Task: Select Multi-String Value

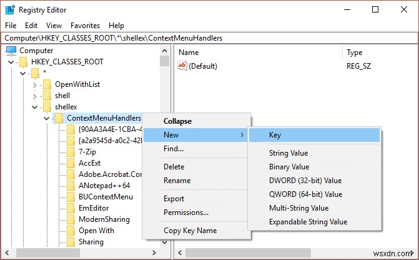Action: pos(314,208)
